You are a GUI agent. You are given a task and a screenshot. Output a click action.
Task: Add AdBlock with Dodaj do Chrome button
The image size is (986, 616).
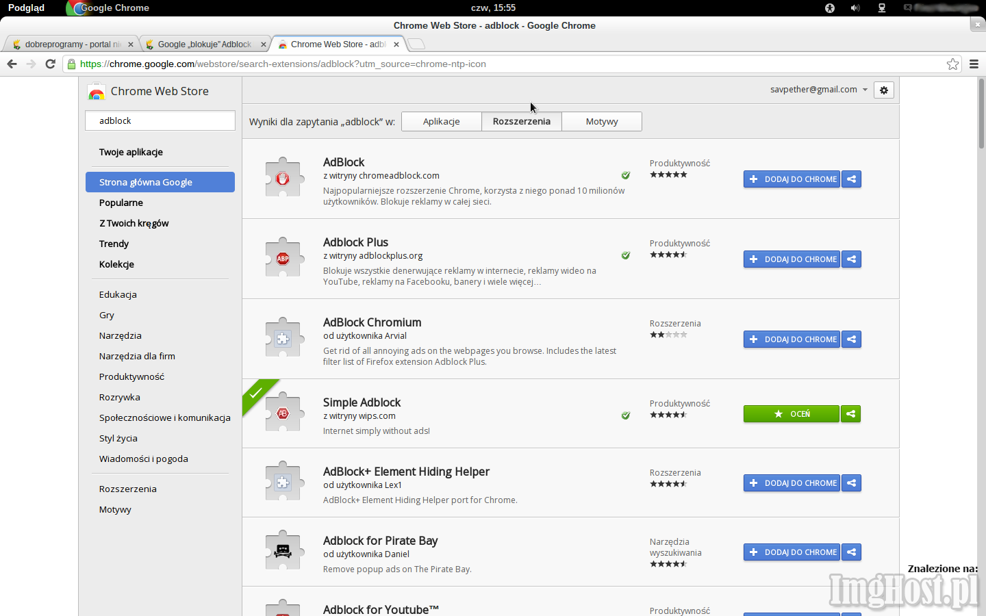click(792, 179)
